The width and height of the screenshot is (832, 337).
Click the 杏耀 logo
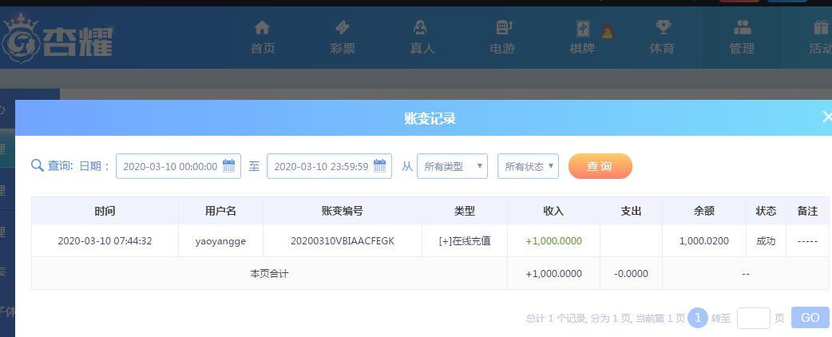[x=57, y=39]
